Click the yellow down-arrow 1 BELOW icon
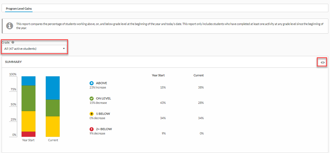 (x=91, y=114)
